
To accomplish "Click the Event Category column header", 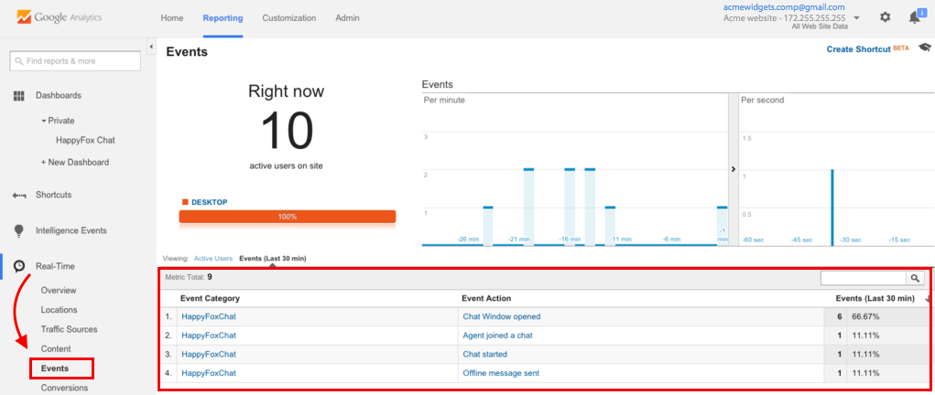I will [x=210, y=298].
